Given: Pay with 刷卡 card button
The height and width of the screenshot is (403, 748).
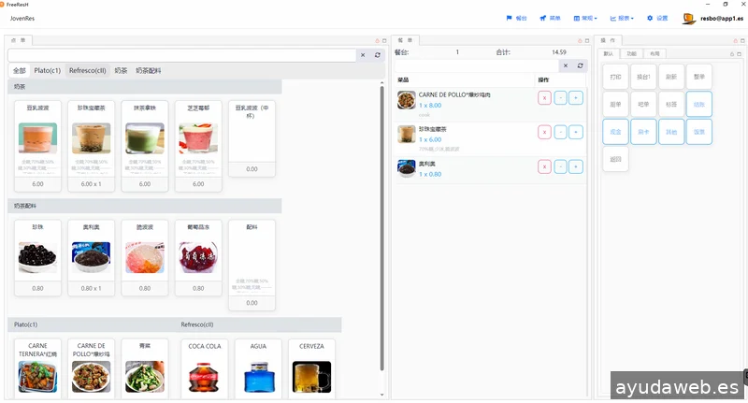Looking at the screenshot, I should 643,132.
